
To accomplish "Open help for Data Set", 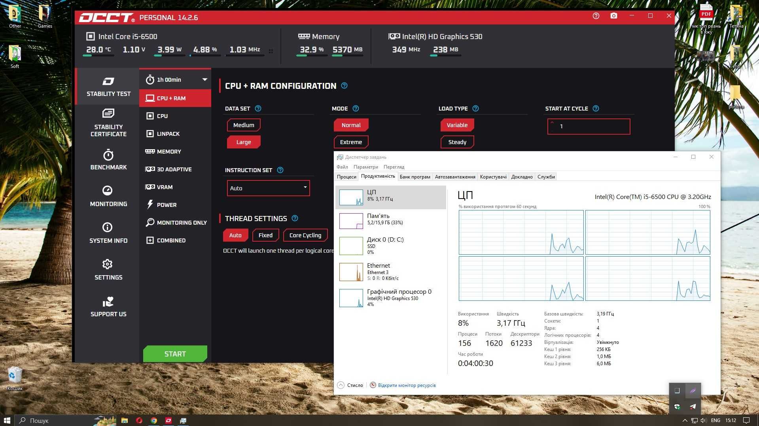I will click(258, 109).
